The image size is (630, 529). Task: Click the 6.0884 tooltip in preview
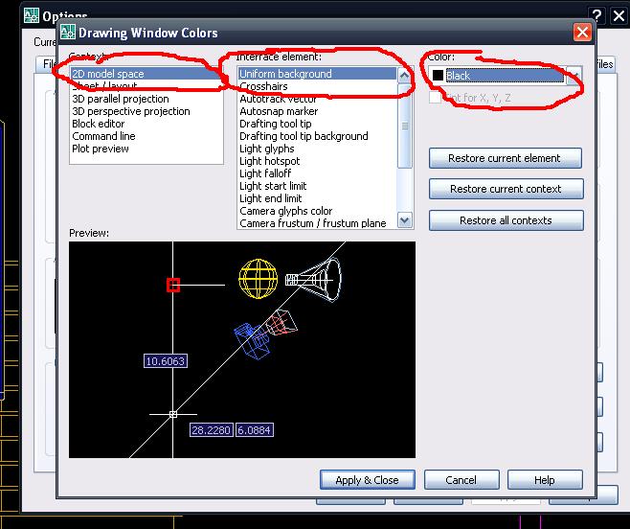pos(255,430)
